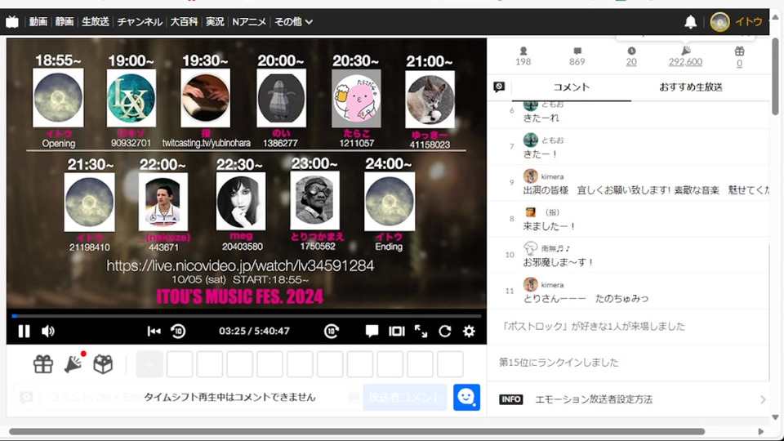Image resolution: width=784 pixels, height=441 pixels.
Task: Open the エモーション放送者設定方法 info link
Action: pos(594,399)
